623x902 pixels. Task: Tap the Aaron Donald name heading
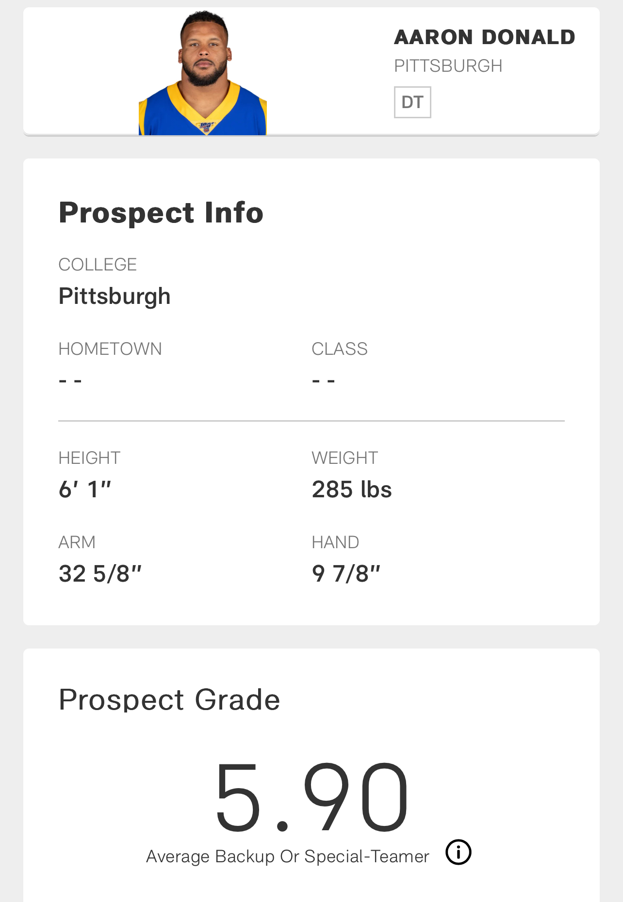(484, 37)
